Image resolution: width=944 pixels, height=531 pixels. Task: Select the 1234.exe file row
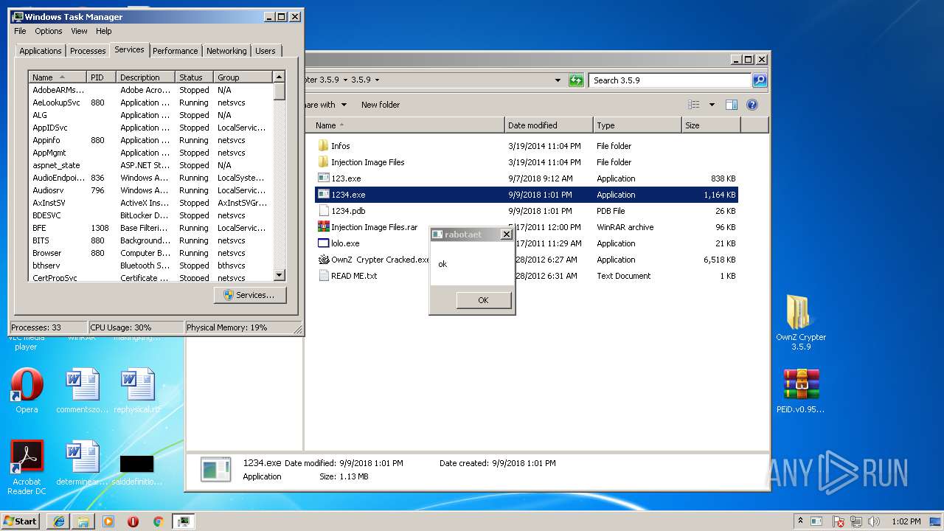coord(527,195)
